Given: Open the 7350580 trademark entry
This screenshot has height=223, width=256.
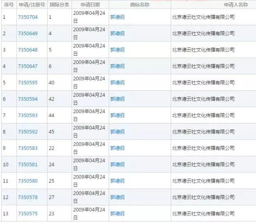Looking at the screenshot, I should (27, 181).
